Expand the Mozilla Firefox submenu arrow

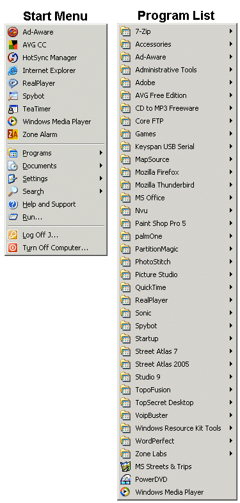[230, 172]
